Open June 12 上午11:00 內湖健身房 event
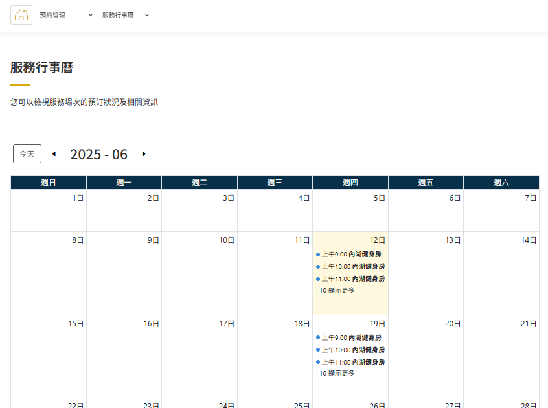 coord(350,279)
